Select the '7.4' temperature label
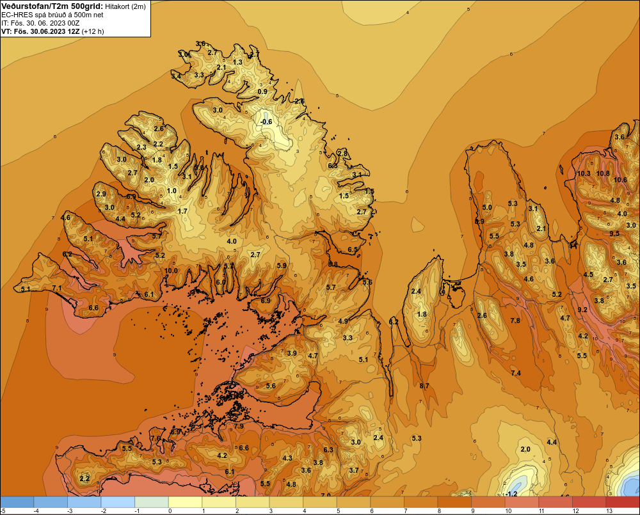 (x=516, y=373)
